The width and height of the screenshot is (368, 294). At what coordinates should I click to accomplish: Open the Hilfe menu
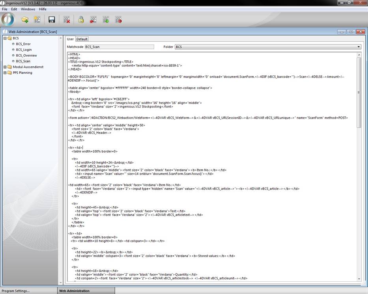click(43, 9)
